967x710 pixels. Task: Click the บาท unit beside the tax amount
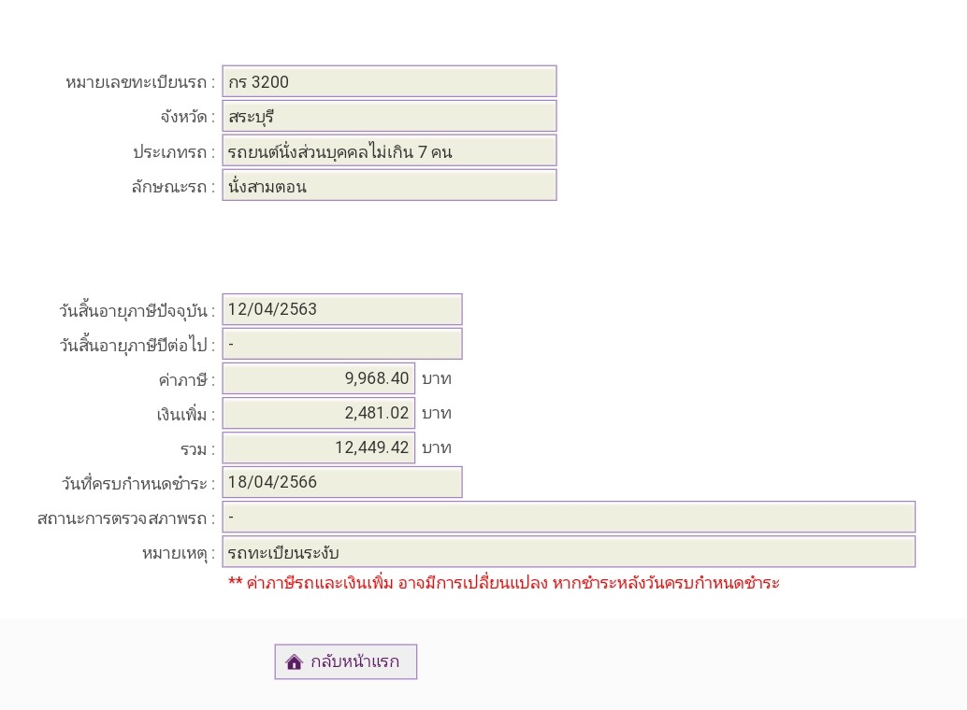click(x=437, y=378)
